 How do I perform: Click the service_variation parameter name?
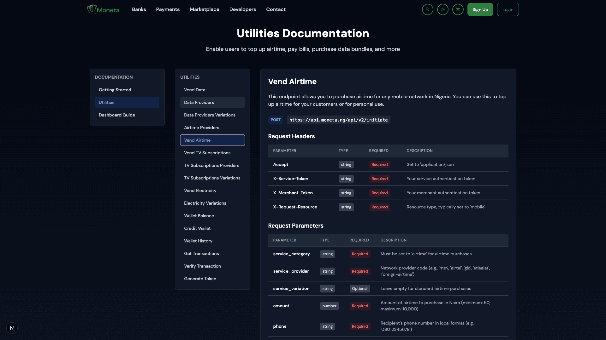(291, 289)
